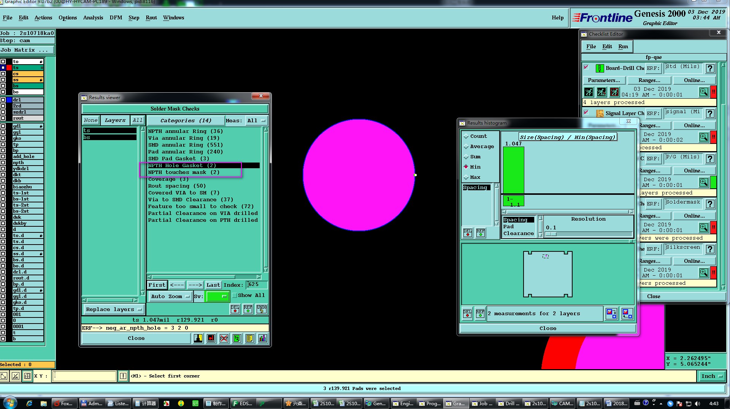Click the red display icon in Results viewer
Screen dimensions: 730x409
click(211, 338)
